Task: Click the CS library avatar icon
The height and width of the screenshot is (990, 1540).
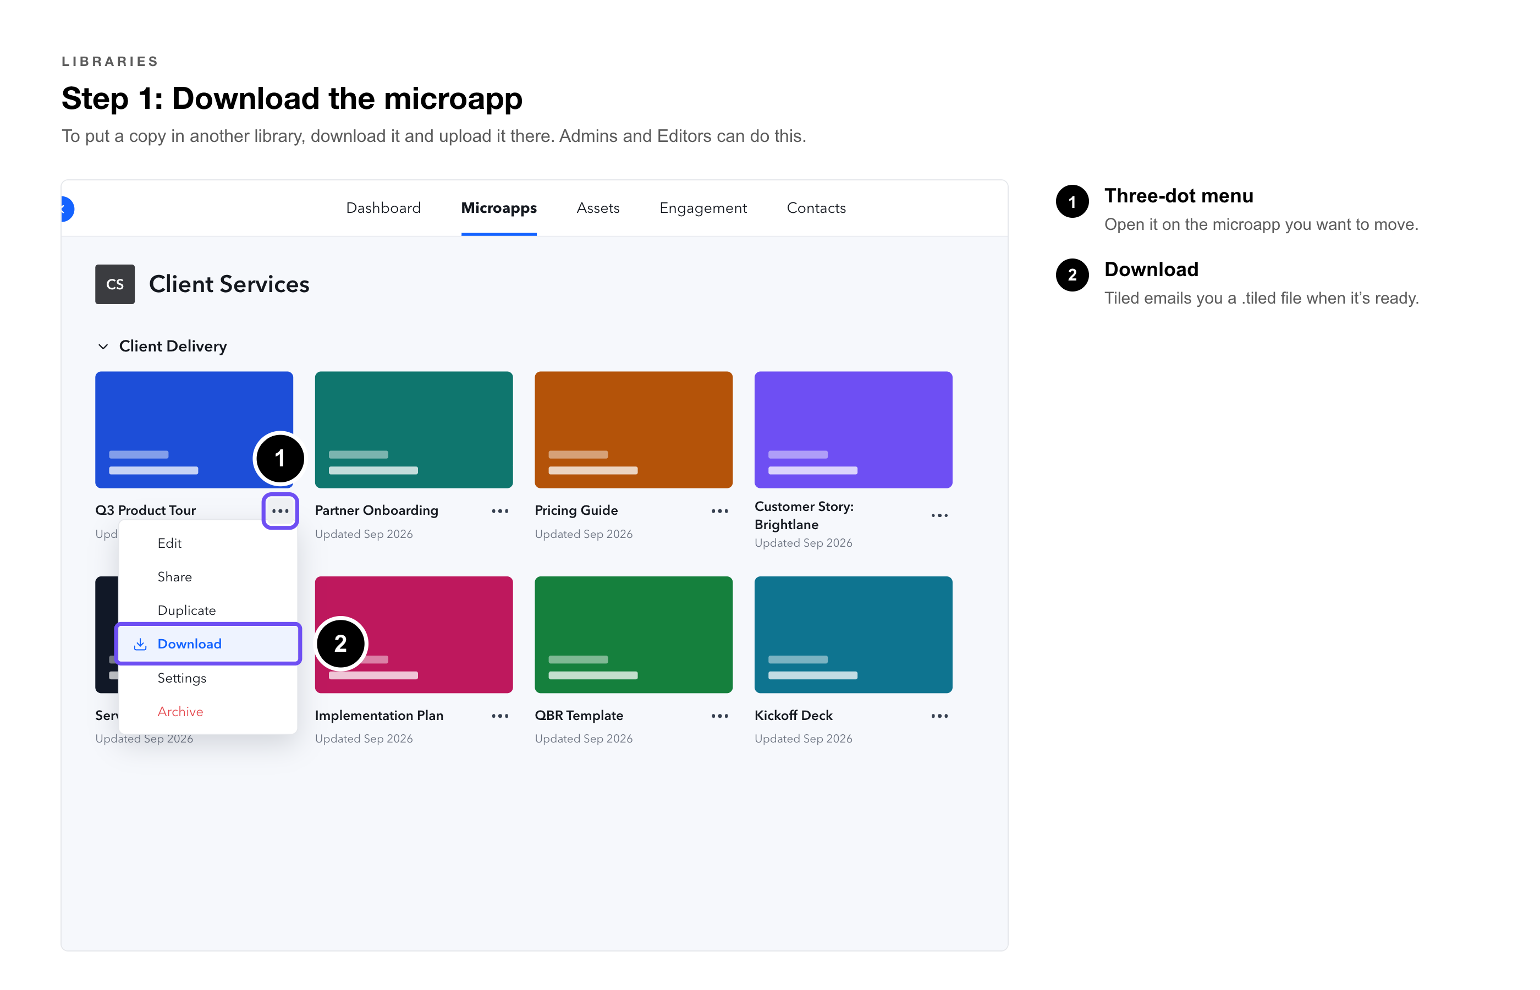Action: [x=115, y=284]
